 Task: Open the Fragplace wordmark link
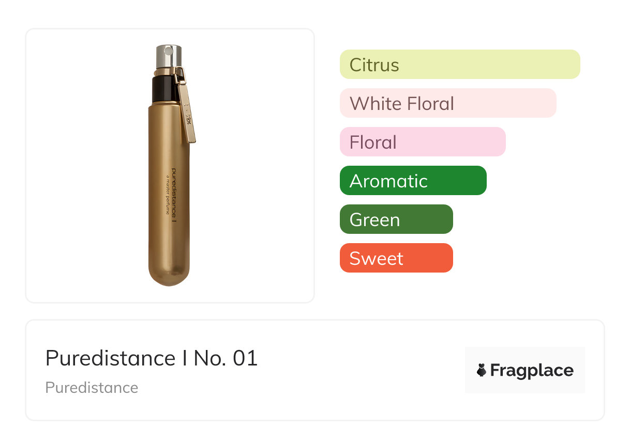(532, 370)
